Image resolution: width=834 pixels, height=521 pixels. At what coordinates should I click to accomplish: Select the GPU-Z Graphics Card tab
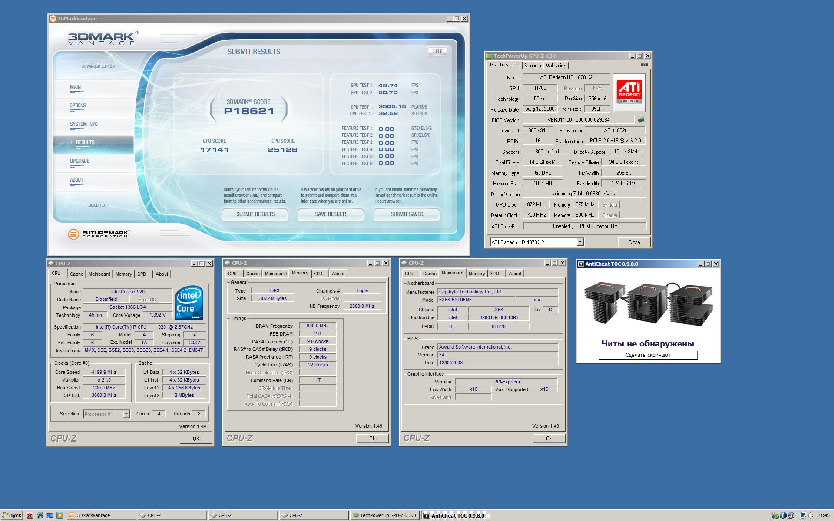[x=504, y=65]
